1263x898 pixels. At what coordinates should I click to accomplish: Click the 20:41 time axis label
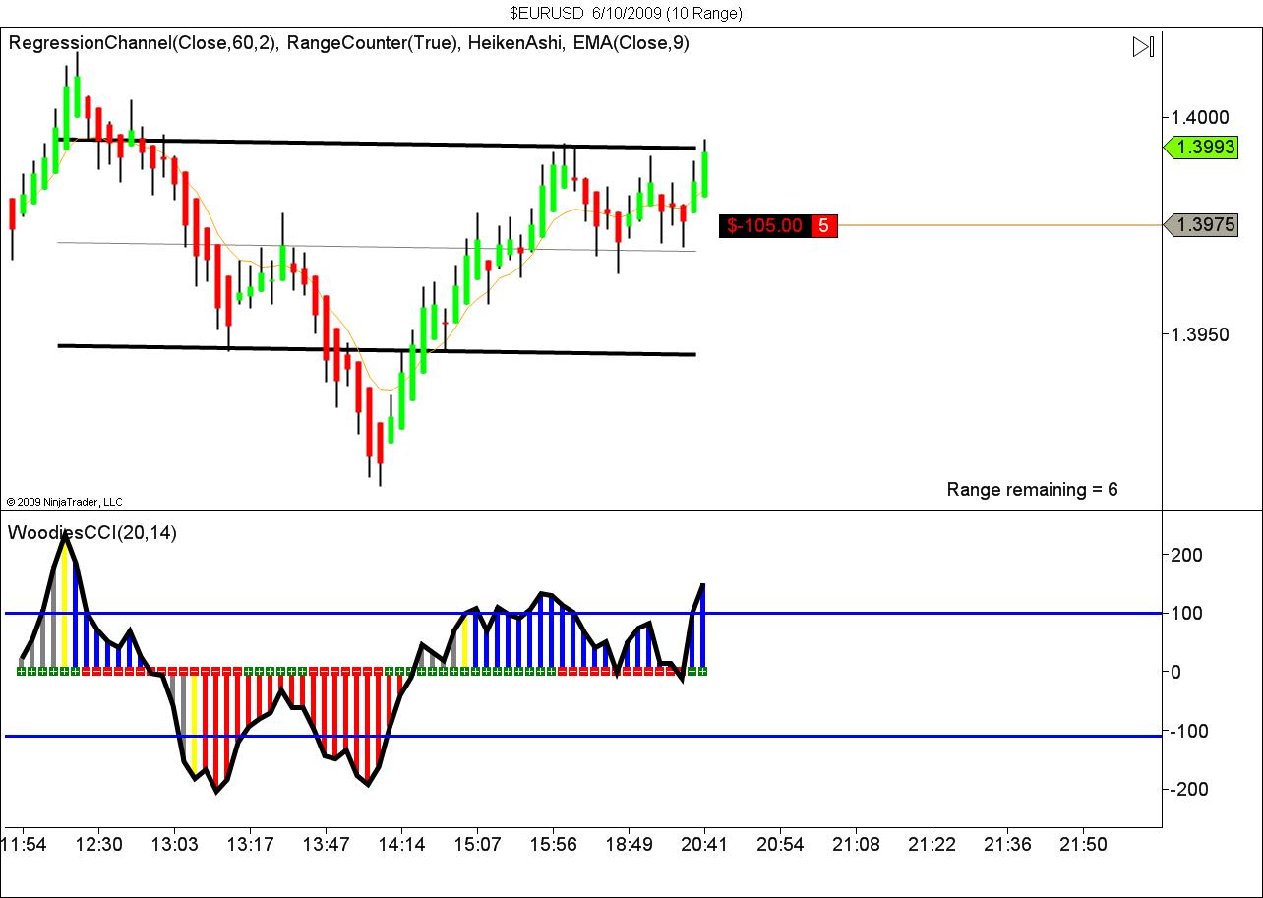click(704, 844)
